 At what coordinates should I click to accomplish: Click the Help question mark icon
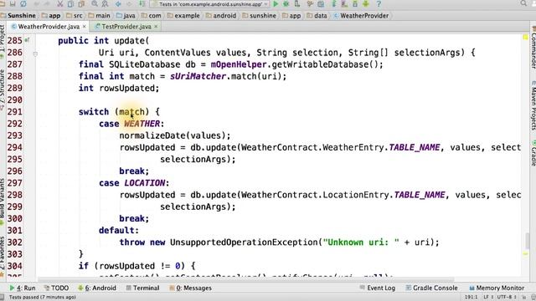tap(379, 3)
